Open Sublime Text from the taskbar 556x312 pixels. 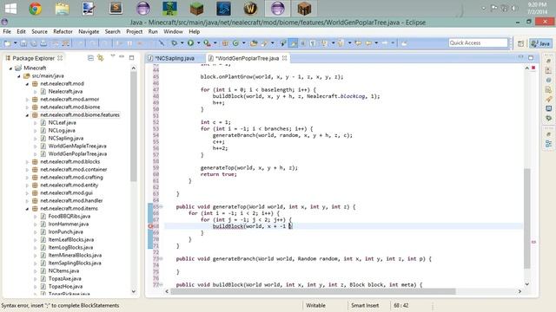(x=116, y=9)
